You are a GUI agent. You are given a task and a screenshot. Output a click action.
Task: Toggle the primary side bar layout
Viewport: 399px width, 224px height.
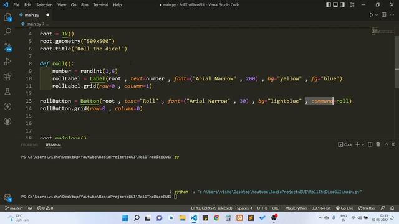pyautogui.click(x=329, y=4)
